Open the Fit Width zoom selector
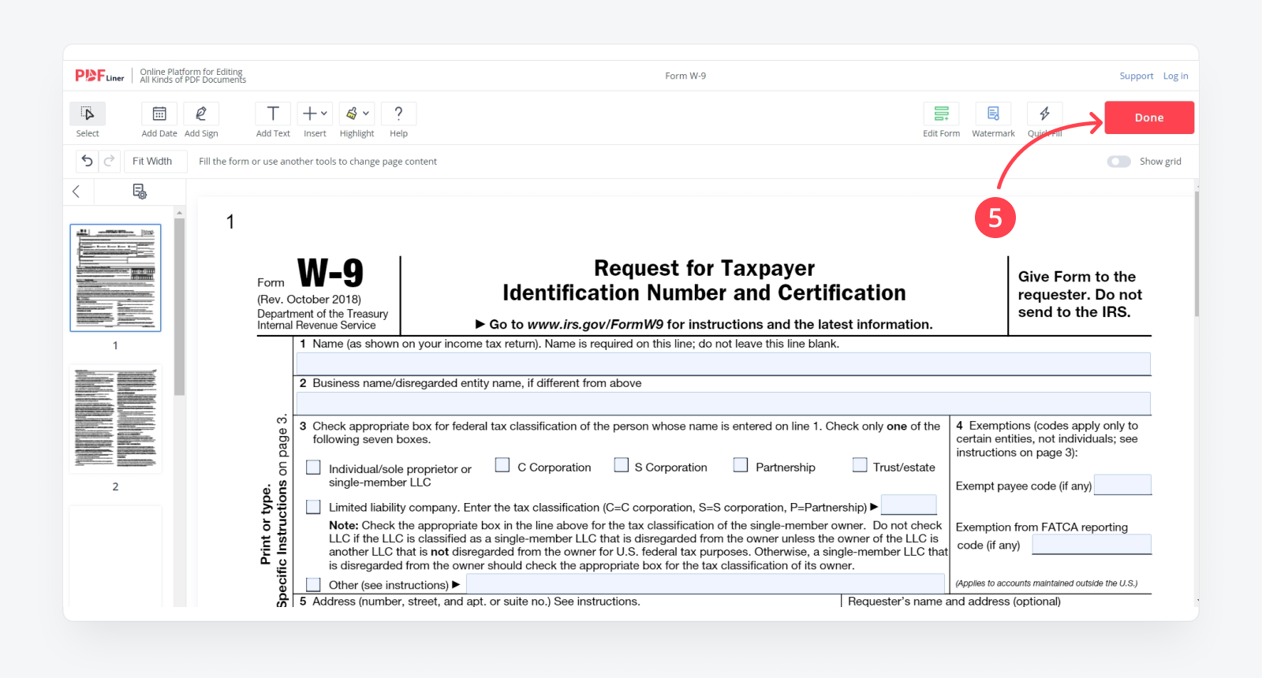The height and width of the screenshot is (678, 1262). 155,161
